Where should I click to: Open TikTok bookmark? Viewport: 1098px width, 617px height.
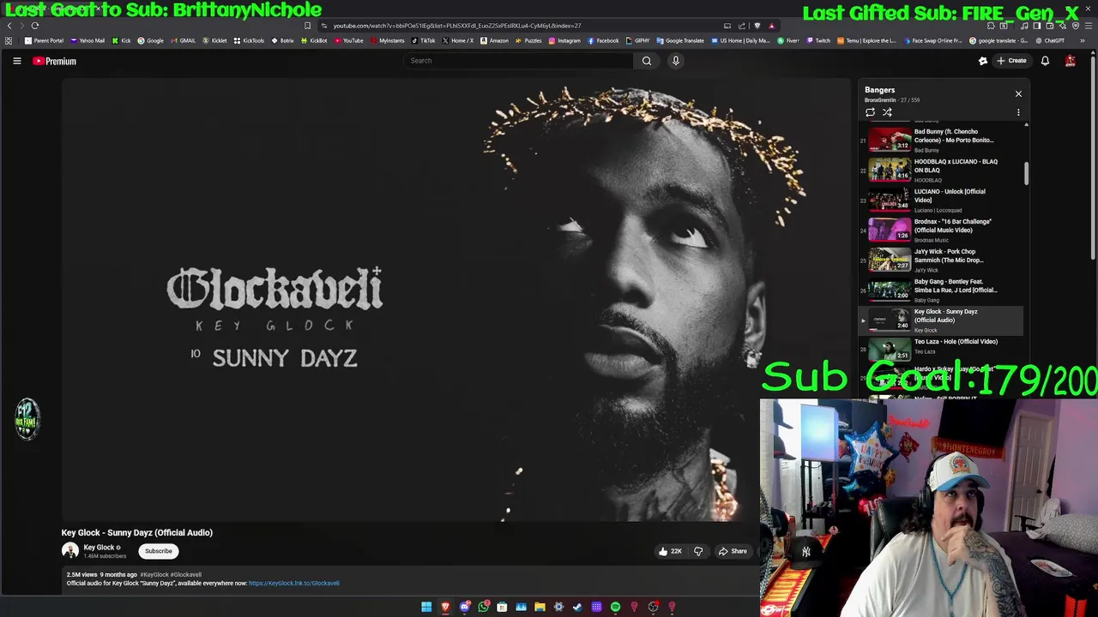click(423, 40)
